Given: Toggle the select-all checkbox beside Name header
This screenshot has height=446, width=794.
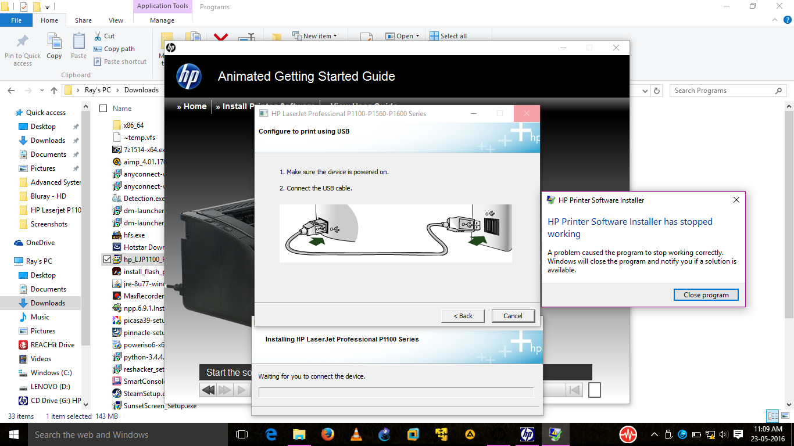Looking at the screenshot, I should click(x=103, y=108).
